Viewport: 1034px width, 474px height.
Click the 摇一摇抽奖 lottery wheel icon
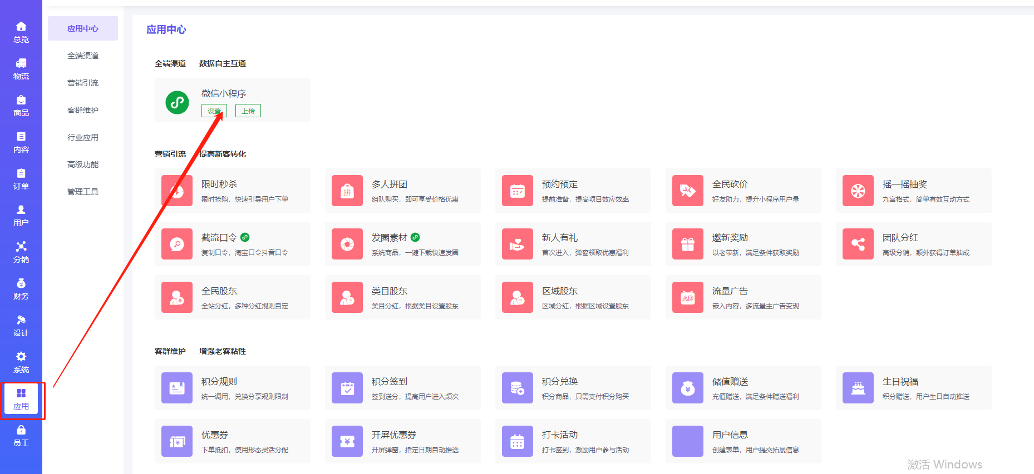[x=858, y=191]
